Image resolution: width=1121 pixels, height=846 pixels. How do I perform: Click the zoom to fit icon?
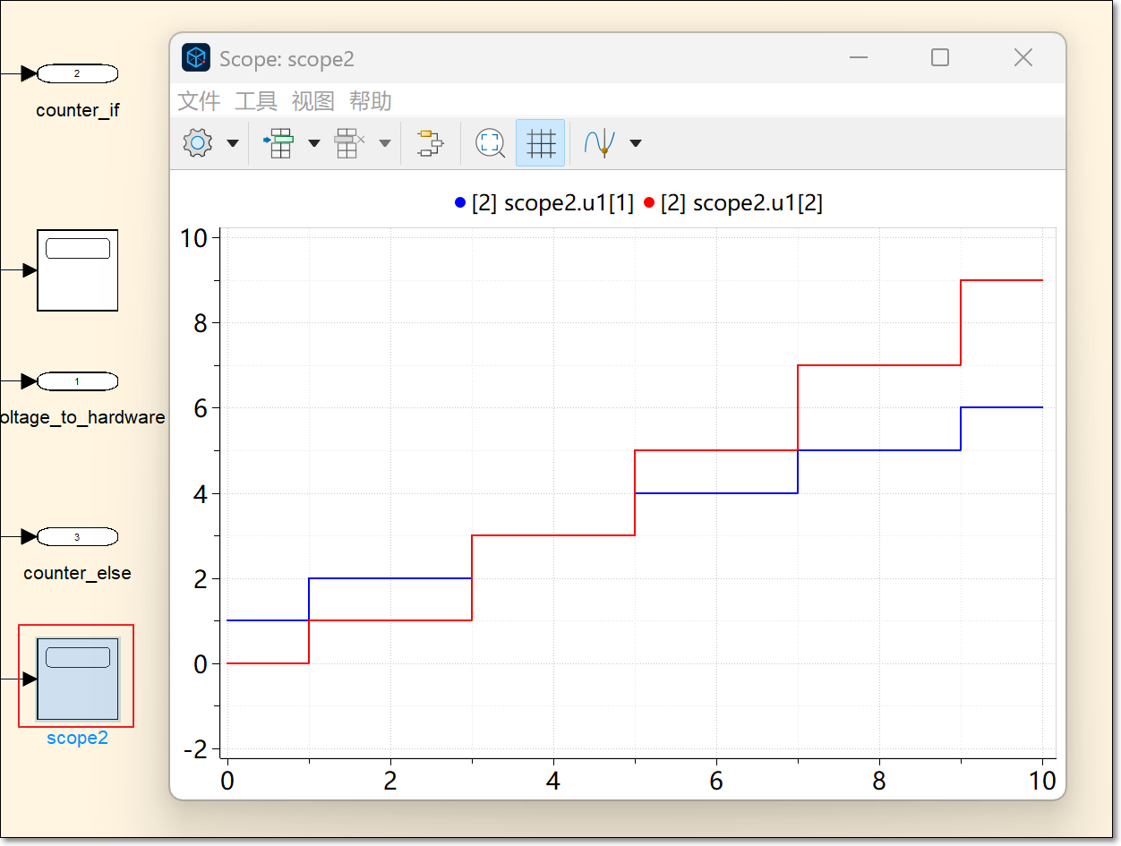click(490, 143)
